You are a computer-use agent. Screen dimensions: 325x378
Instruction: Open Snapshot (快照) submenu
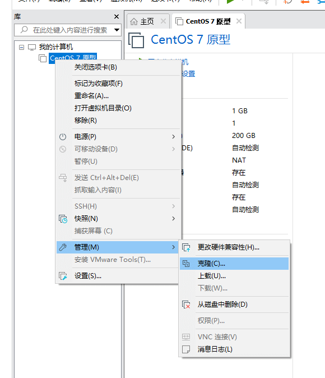tap(118, 219)
